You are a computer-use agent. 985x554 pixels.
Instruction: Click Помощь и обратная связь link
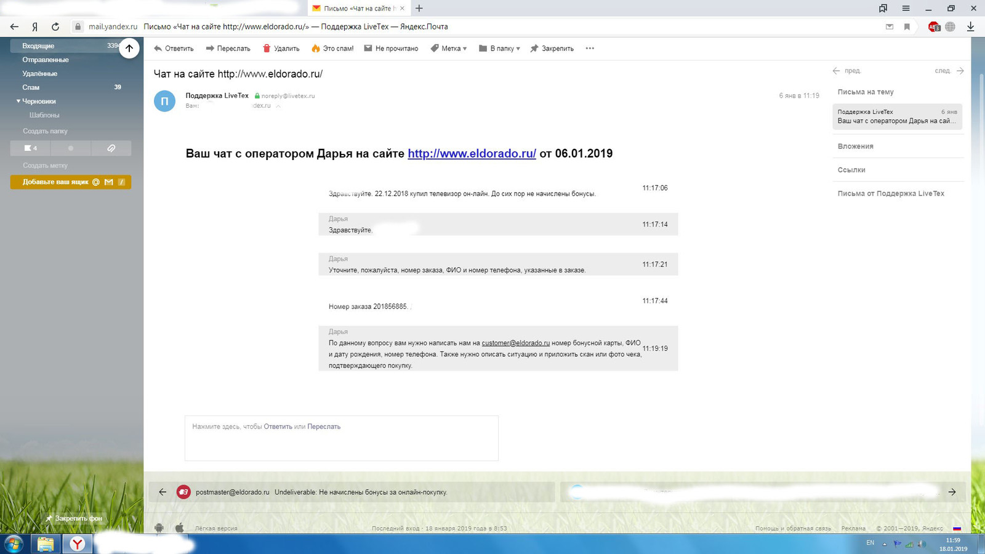793,528
